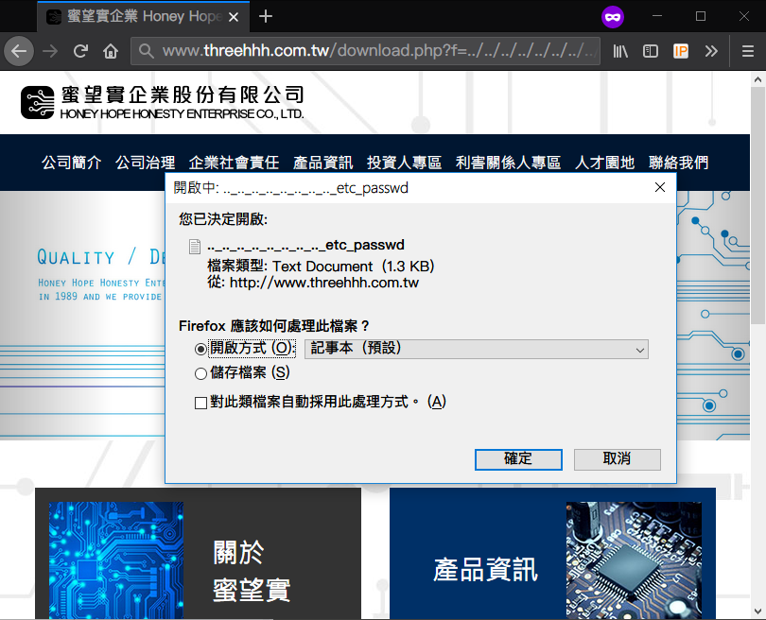
Task: Open the 產品資訊 navigation item
Action: [x=322, y=163]
